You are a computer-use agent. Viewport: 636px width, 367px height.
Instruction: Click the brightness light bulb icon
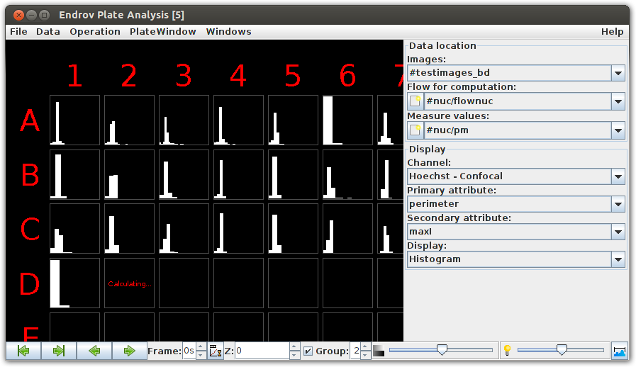click(x=507, y=351)
